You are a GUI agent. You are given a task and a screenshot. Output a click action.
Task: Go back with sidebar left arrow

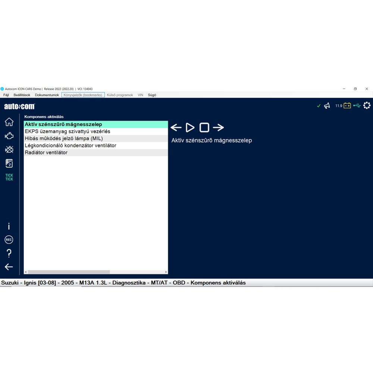[x=9, y=267]
